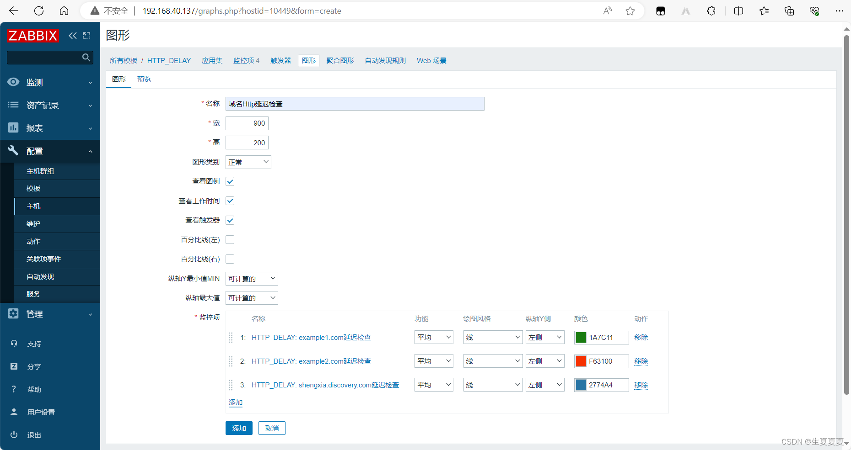Uncheck the 查看工作时间 checkbox

pyautogui.click(x=230, y=201)
